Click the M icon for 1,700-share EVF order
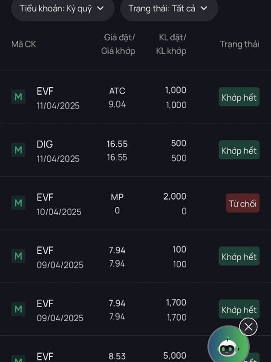Viewport: 271px width, 362px height. pos(18,310)
